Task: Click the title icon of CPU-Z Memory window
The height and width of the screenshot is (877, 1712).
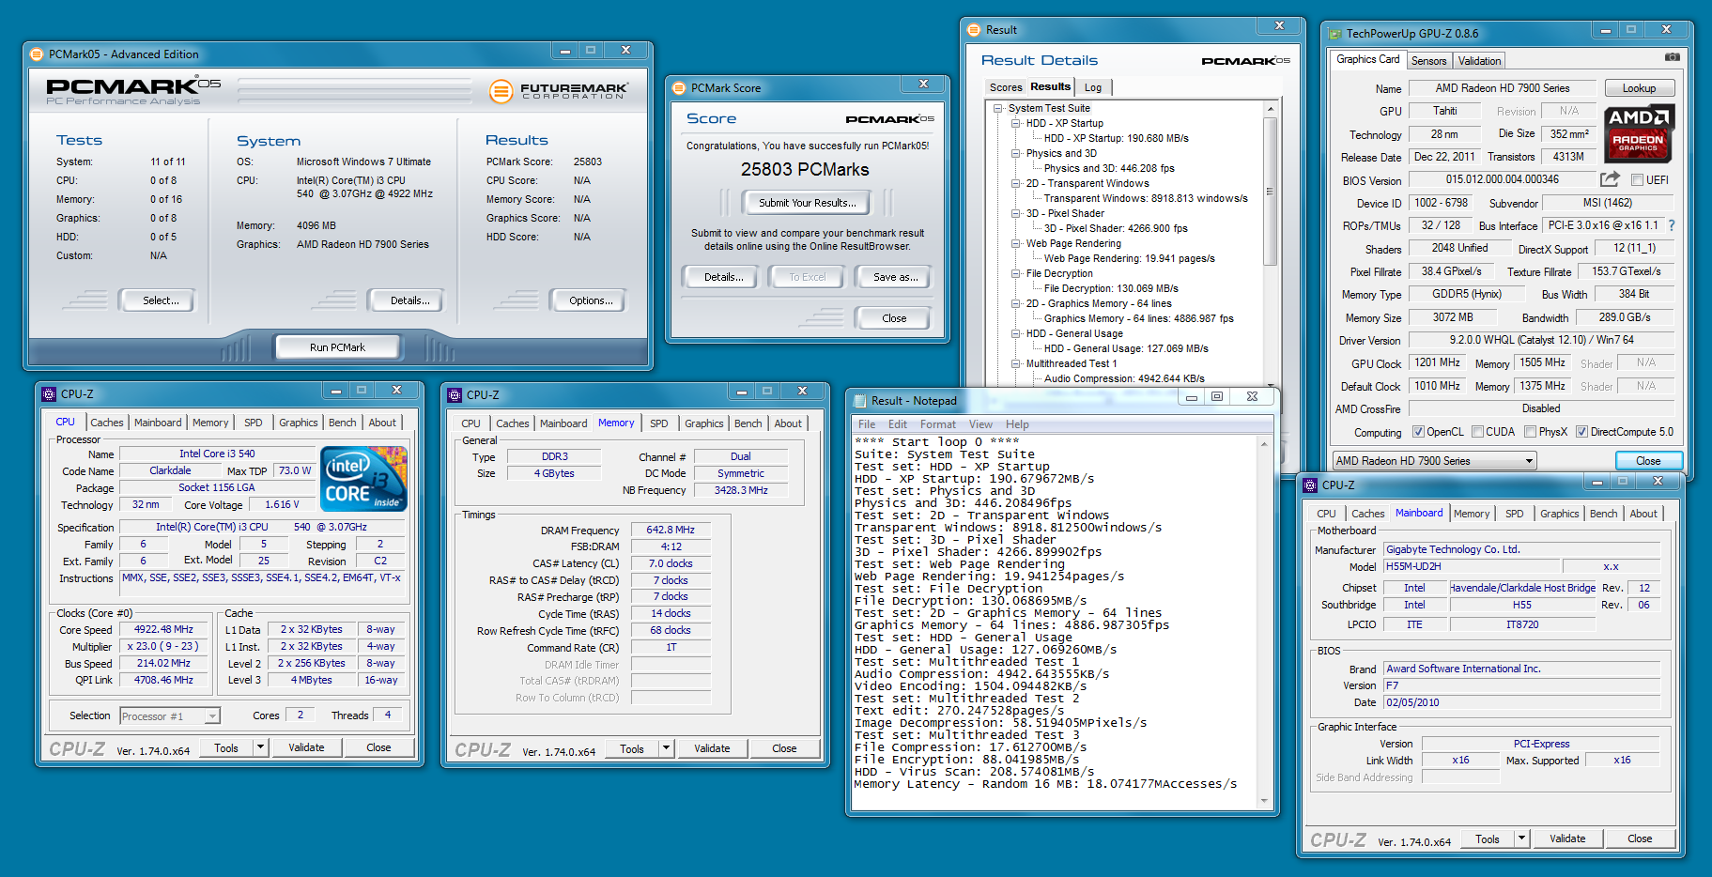Action: [455, 395]
